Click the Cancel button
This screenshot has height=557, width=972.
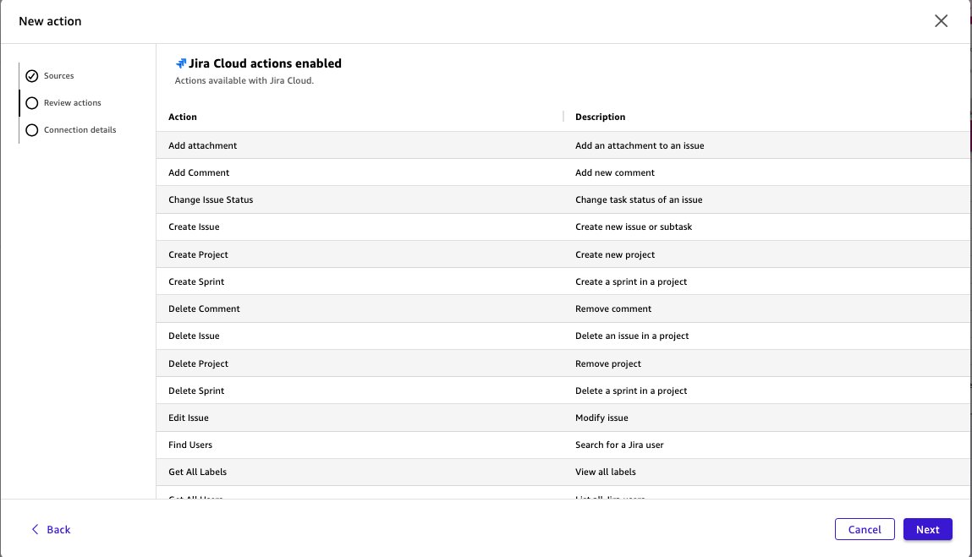pyautogui.click(x=865, y=529)
